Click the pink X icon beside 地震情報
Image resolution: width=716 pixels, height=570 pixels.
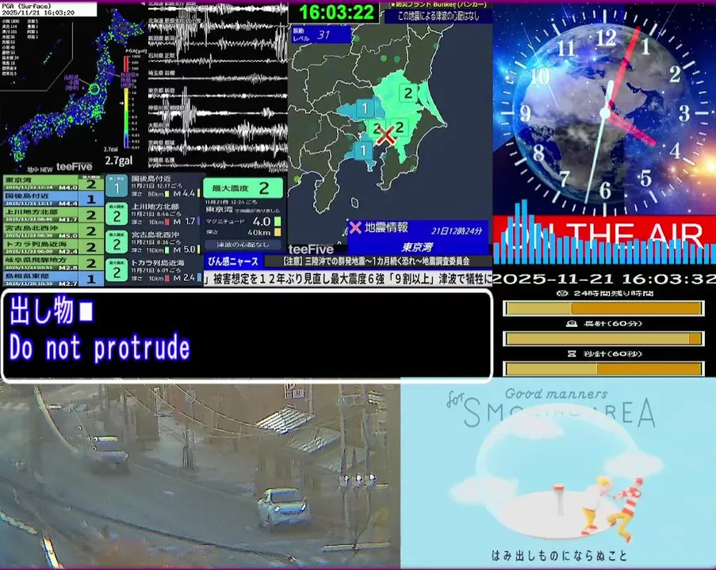point(354,227)
